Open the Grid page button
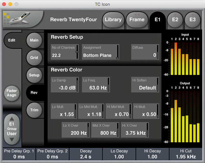 [x=34, y=57]
